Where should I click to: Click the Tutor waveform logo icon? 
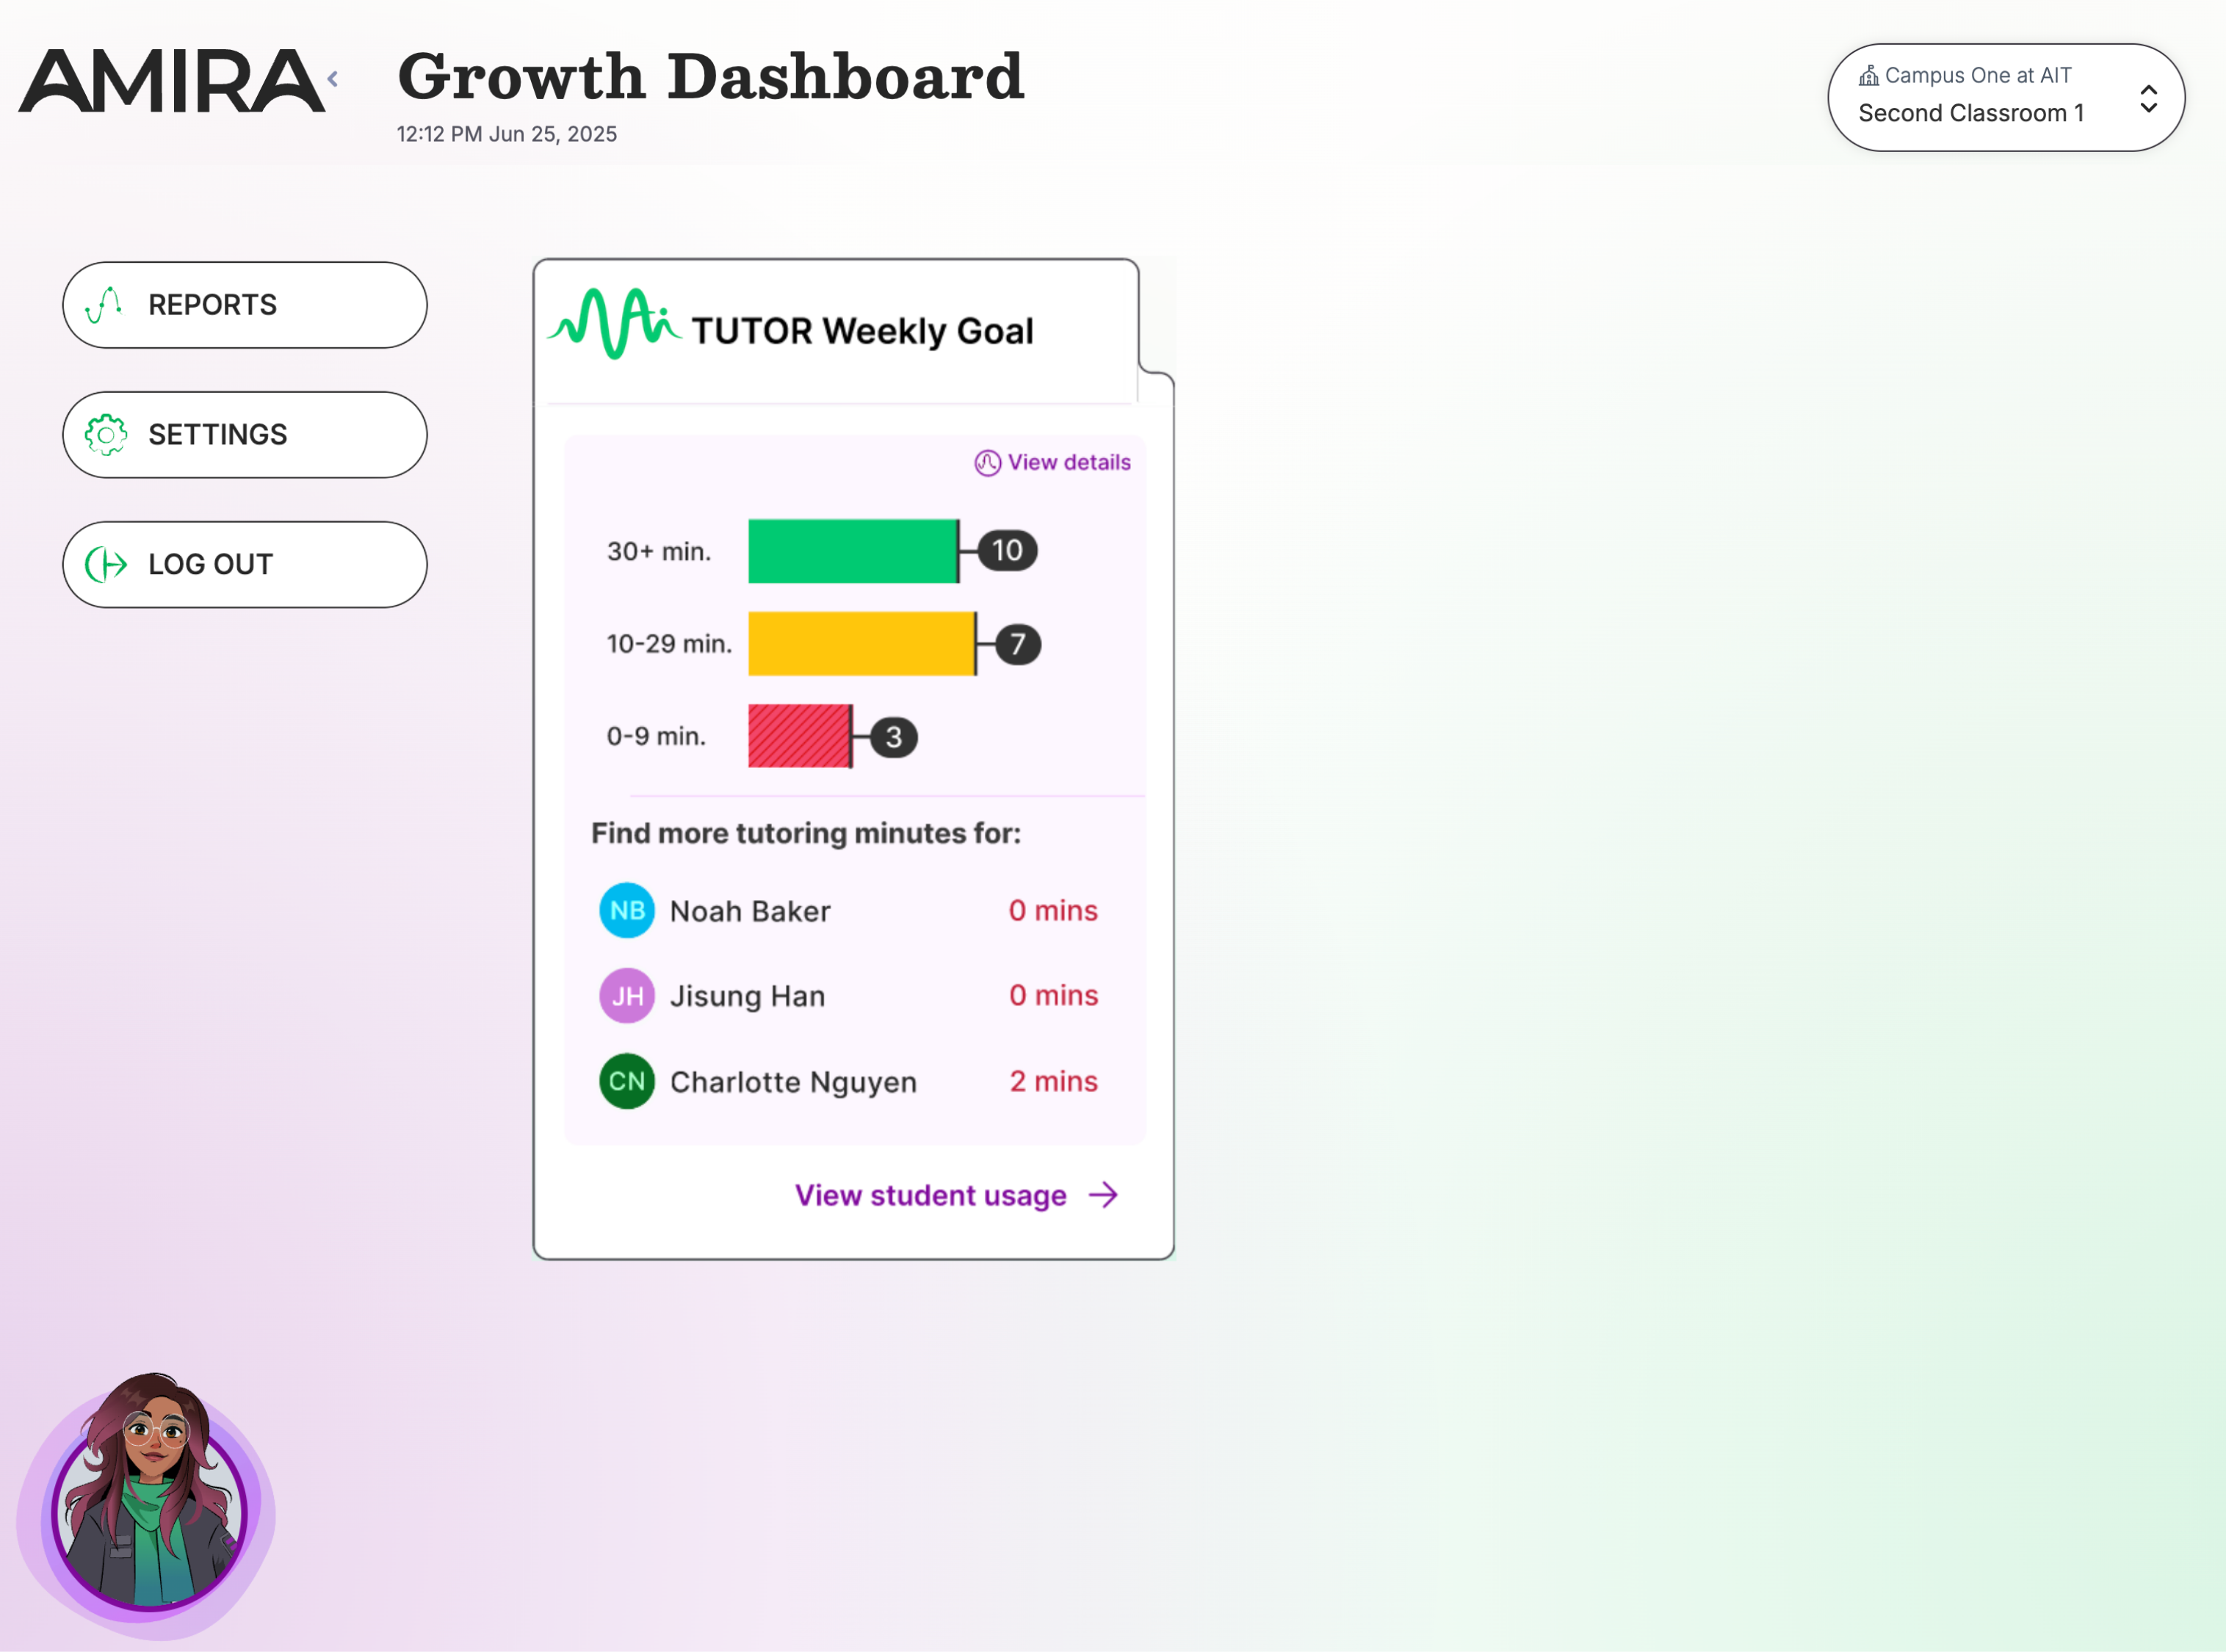click(x=613, y=323)
